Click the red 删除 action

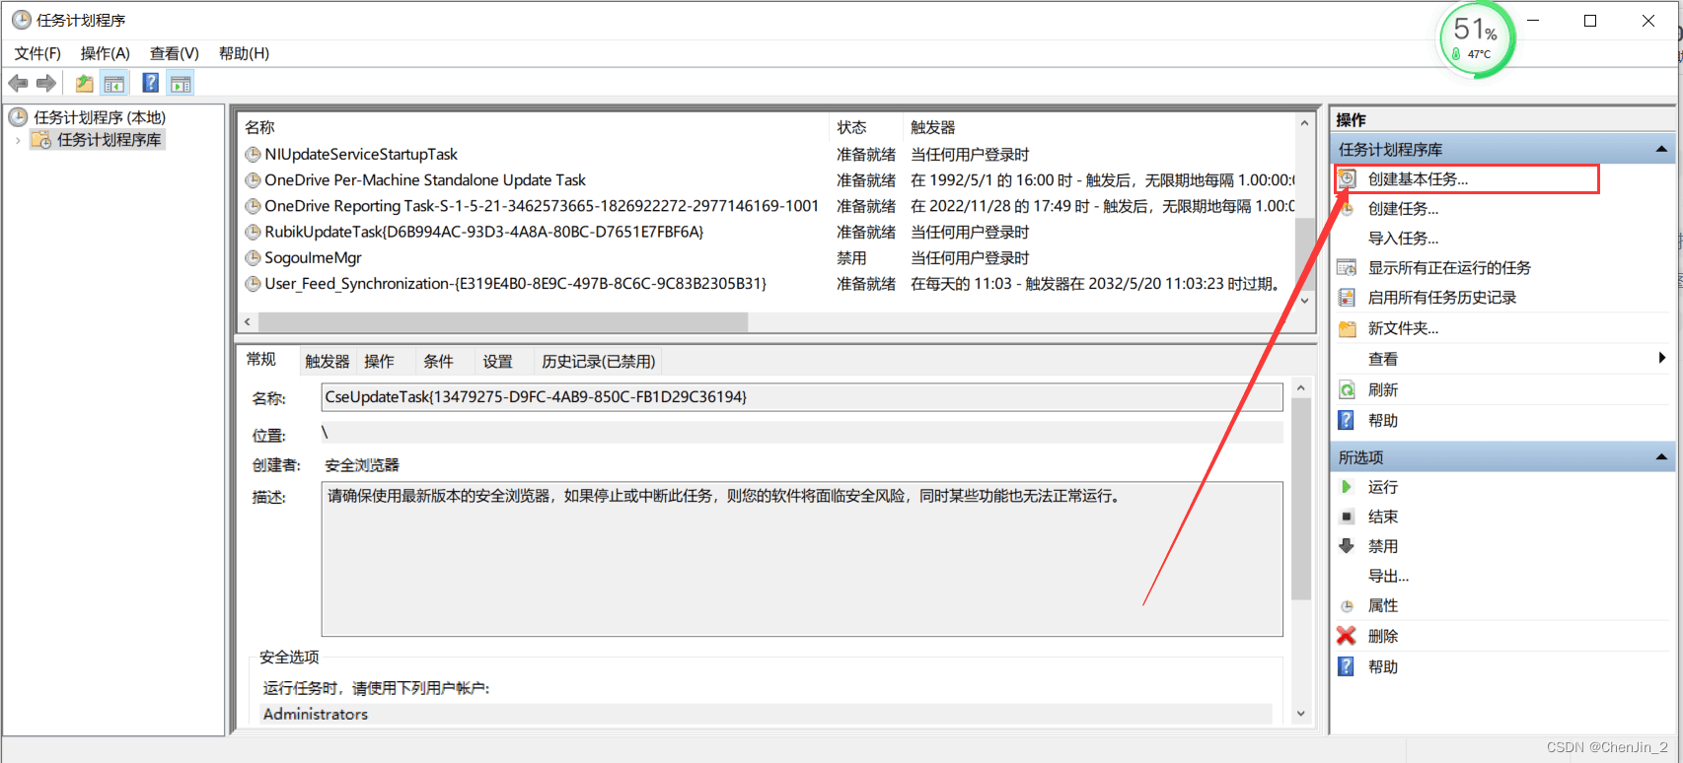[1382, 636]
